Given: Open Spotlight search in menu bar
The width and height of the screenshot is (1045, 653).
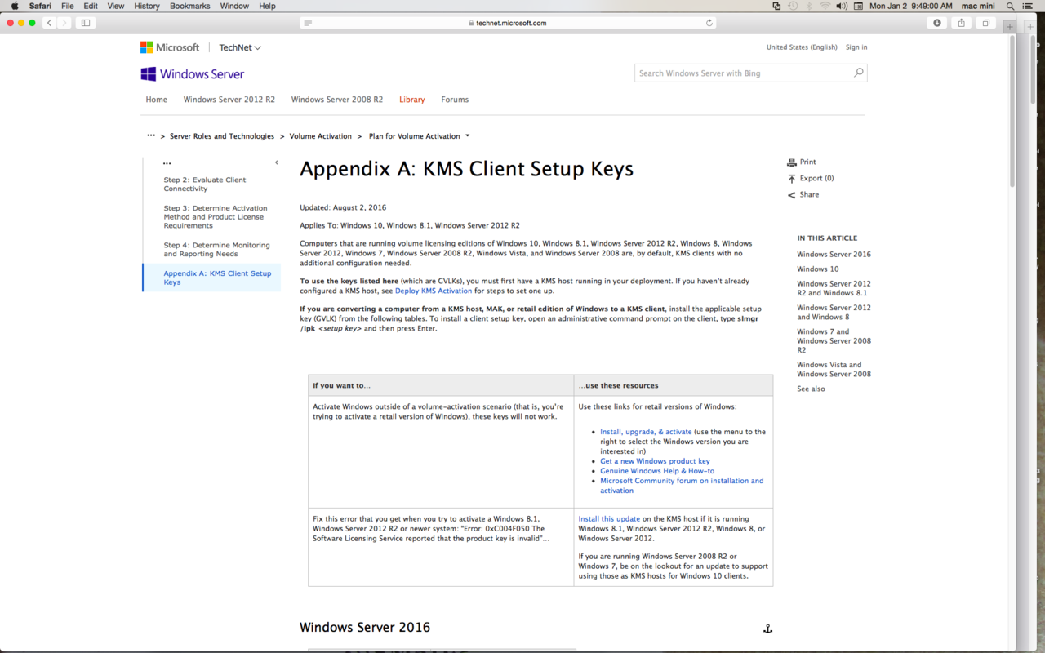Looking at the screenshot, I should coord(1011,6).
